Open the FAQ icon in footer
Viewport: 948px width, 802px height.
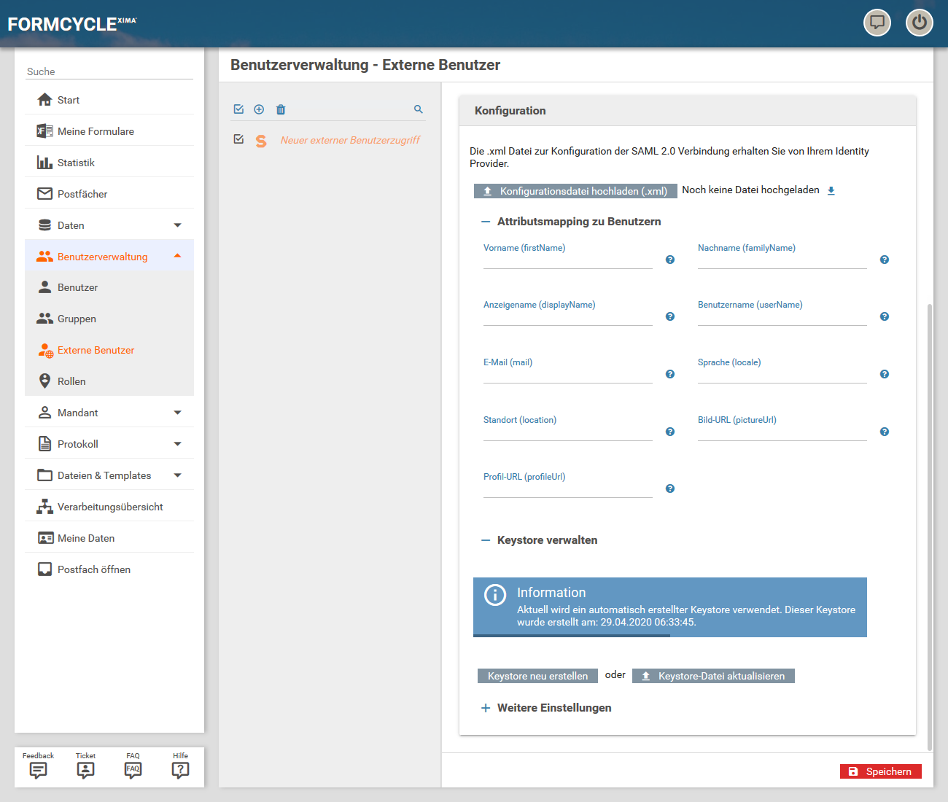[133, 769]
